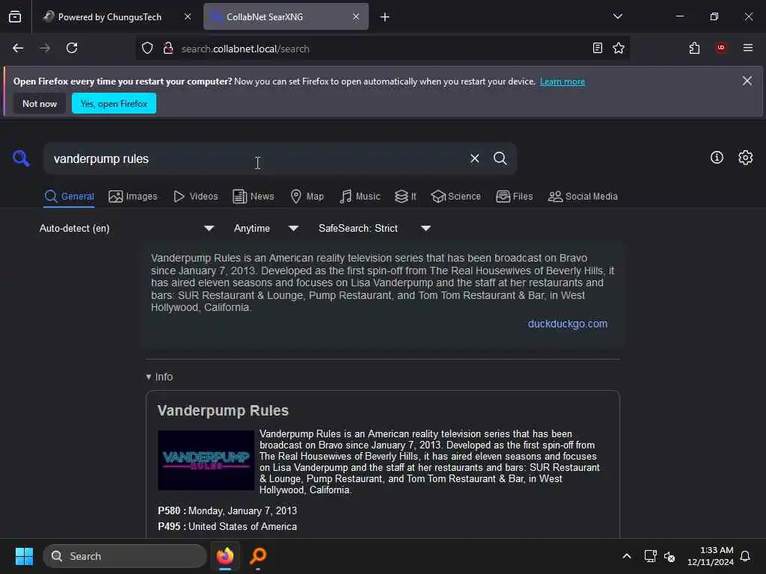Click P580 Monday, January 7, 2013 row
The width and height of the screenshot is (766, 574).
pos(227,510)
